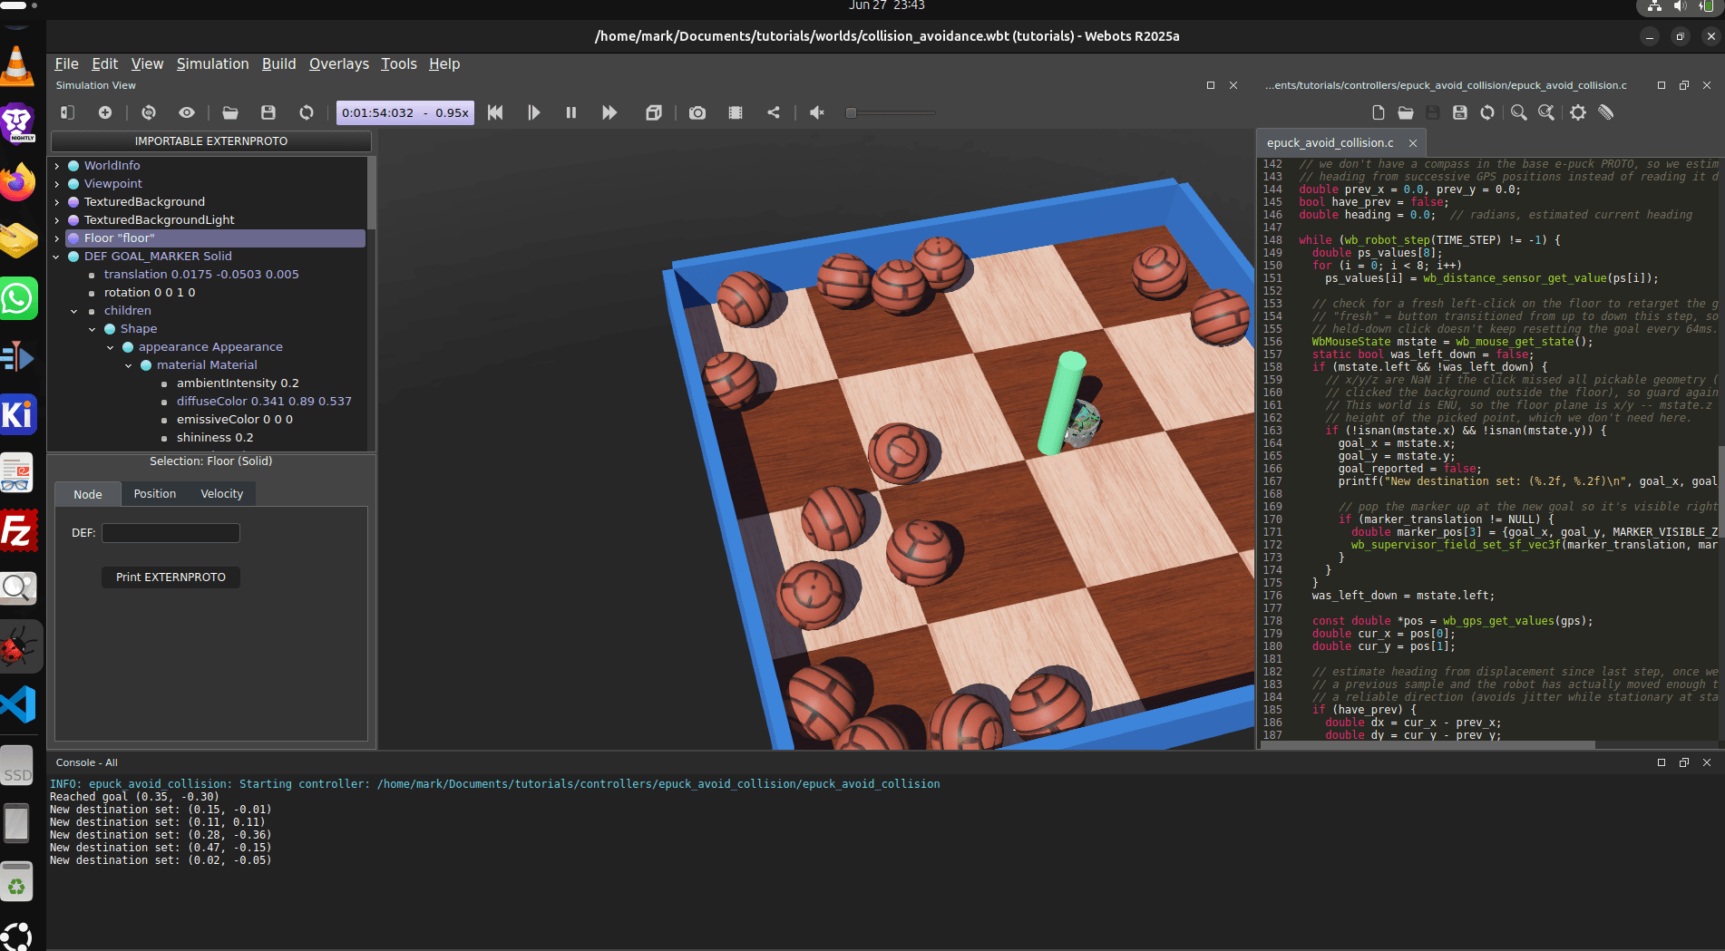Collapse the material Material node

tap(129, 365)
